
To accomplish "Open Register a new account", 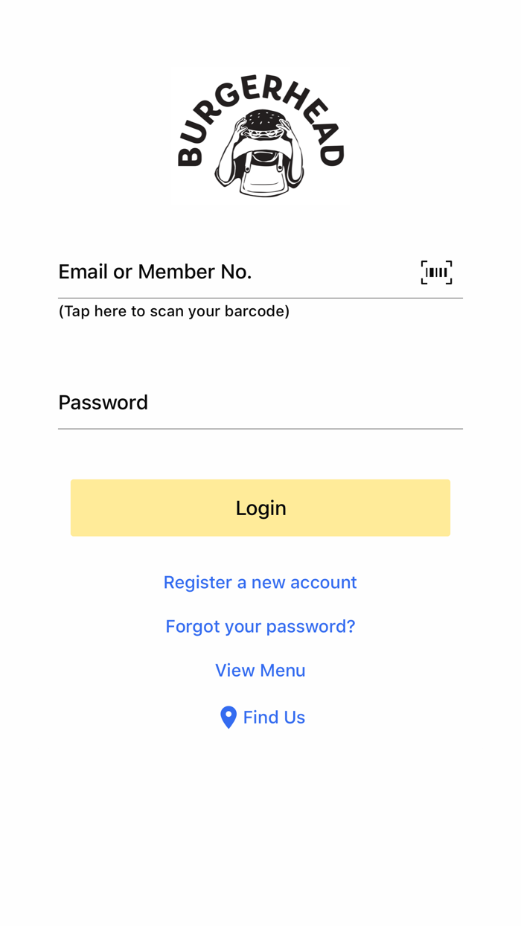I will (x=260, y=582).
